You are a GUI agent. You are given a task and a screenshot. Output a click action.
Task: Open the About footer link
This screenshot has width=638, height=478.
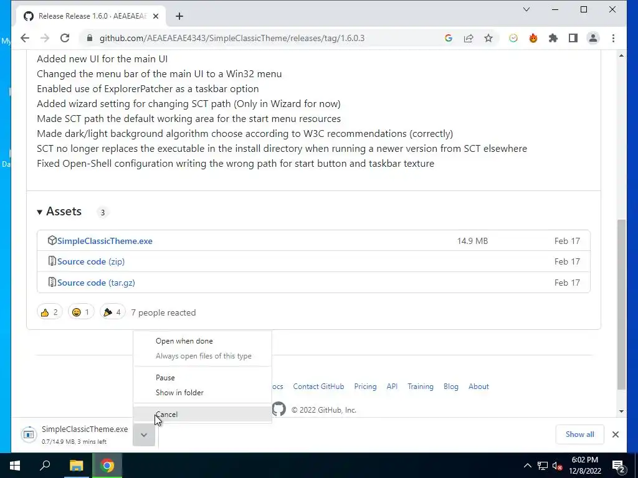click(478, 387)
